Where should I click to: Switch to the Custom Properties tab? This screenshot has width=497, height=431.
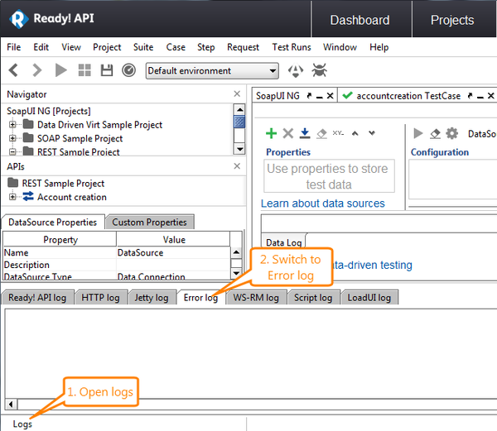[x=150, y=222]
